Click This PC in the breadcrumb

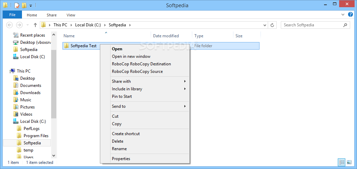[60, 25]
